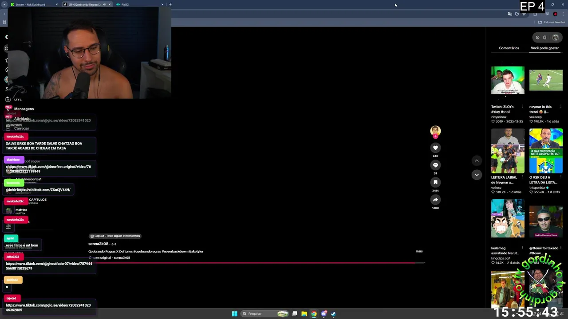
Task: Go to the next video using the down chevron
Action: tap(477, 175)
